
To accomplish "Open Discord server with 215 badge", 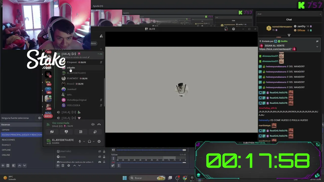I will click(x=48, y=106).
